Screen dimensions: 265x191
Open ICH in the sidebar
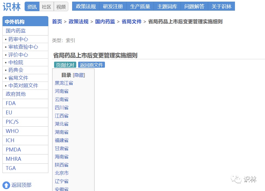[25, 140]
